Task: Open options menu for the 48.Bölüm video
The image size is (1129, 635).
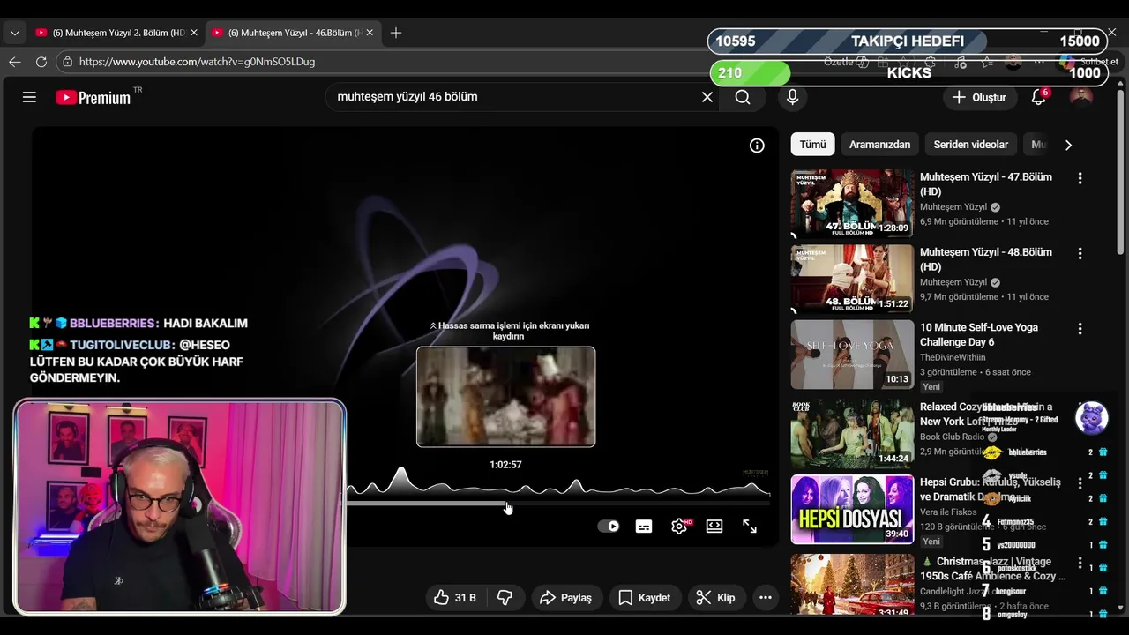Action: pyautogui.click(x=1080, y=253)
